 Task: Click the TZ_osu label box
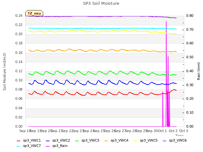click(x=34, y=13)
